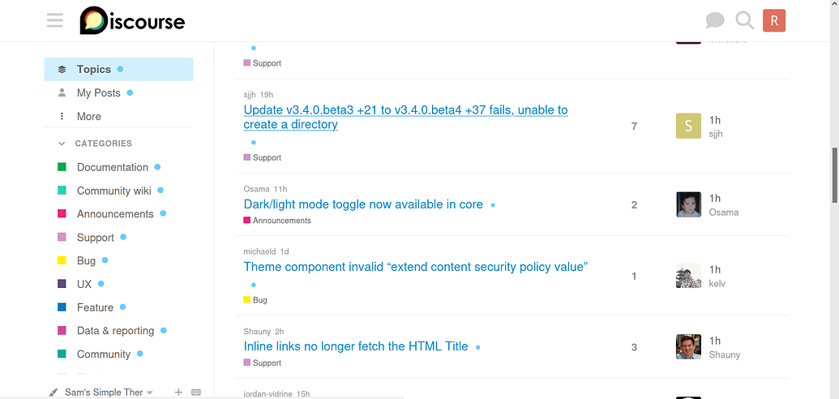This screenshot has width=839, height=399.
Task: Click the plus icon in sidebar footer
Action: (x=178, y=393)
